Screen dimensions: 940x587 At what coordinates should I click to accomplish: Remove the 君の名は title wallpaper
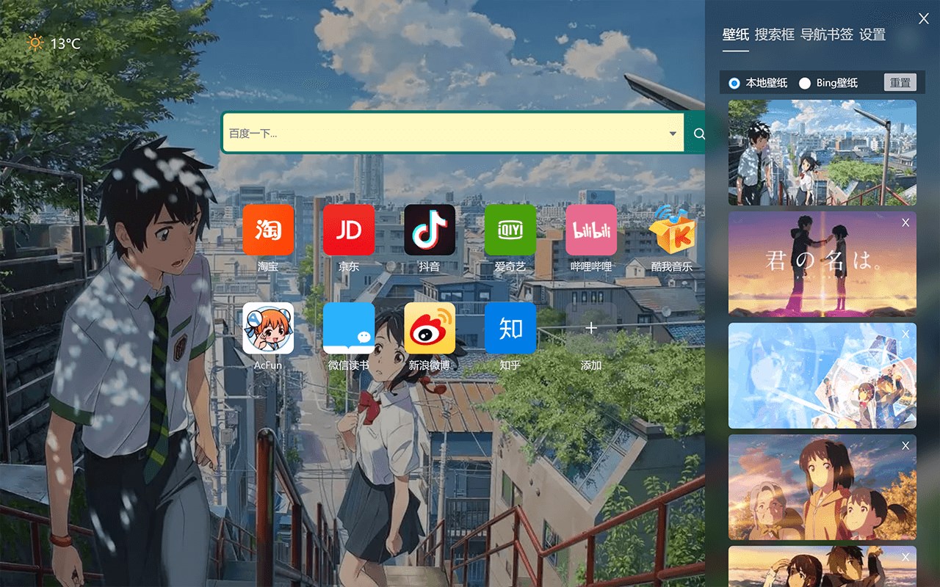tap(905, 222)
